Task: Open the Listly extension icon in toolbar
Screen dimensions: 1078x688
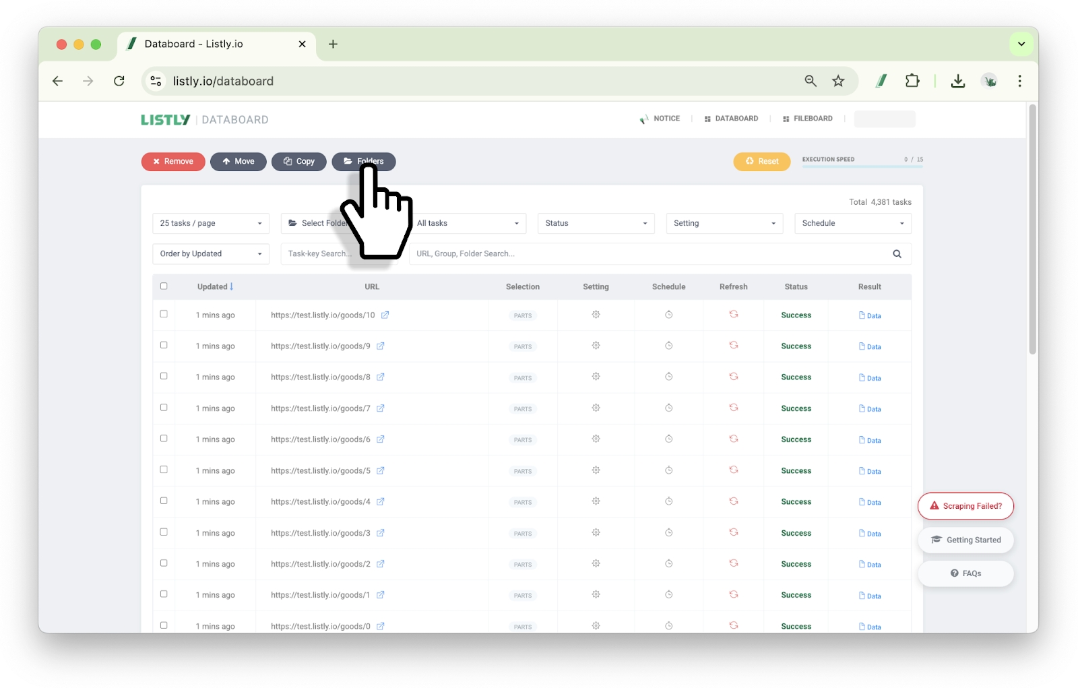Action: tap(881, 81)
